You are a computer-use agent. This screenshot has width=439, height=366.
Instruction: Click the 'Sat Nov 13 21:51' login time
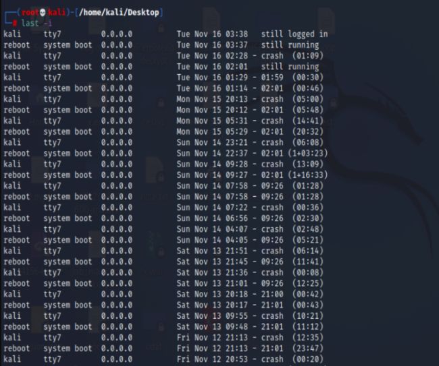(x=212, y=251)
